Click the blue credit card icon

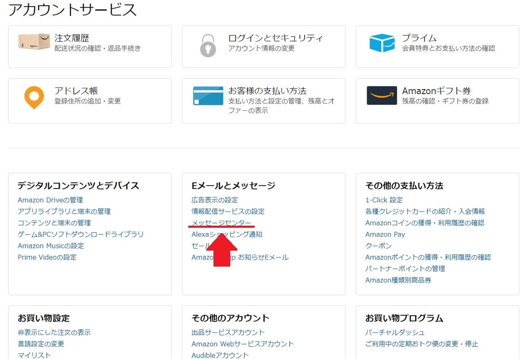208,96
